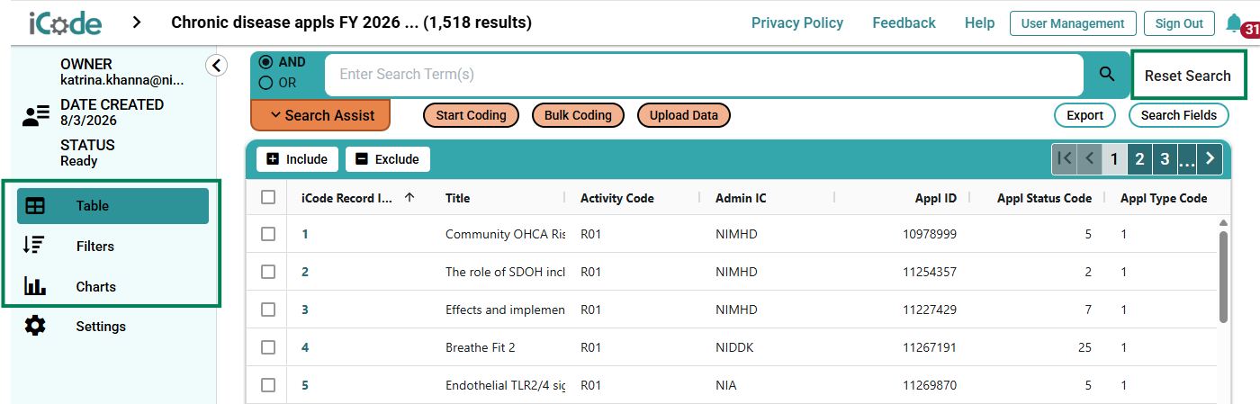1260x404 pixels.
Task: Collapse the sidebar with the chevron button
Action: click(x=216, y=65)
